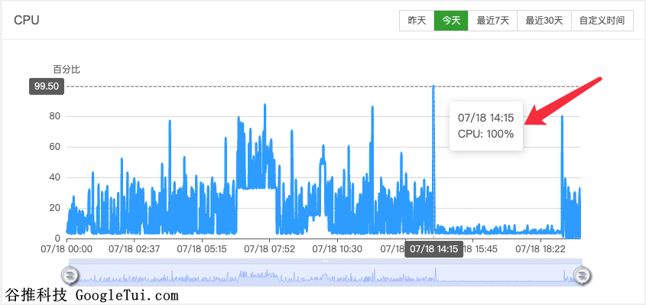Switch to 最近30天 range

544,21
